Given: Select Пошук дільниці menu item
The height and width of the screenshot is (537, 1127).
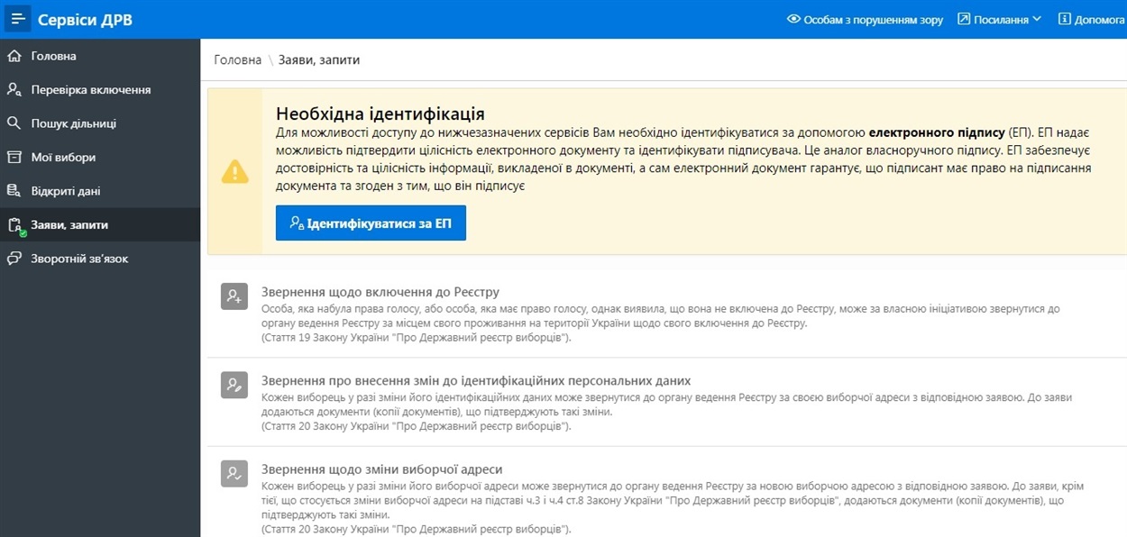Looking at the screenshot, I should point(100,123).
